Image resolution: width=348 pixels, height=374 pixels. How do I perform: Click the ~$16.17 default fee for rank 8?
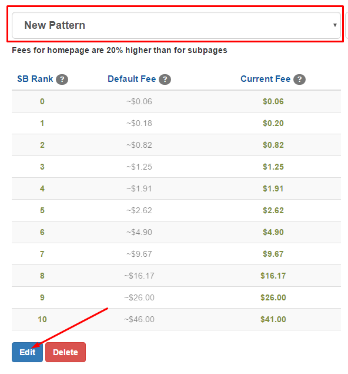coord(139,276)
